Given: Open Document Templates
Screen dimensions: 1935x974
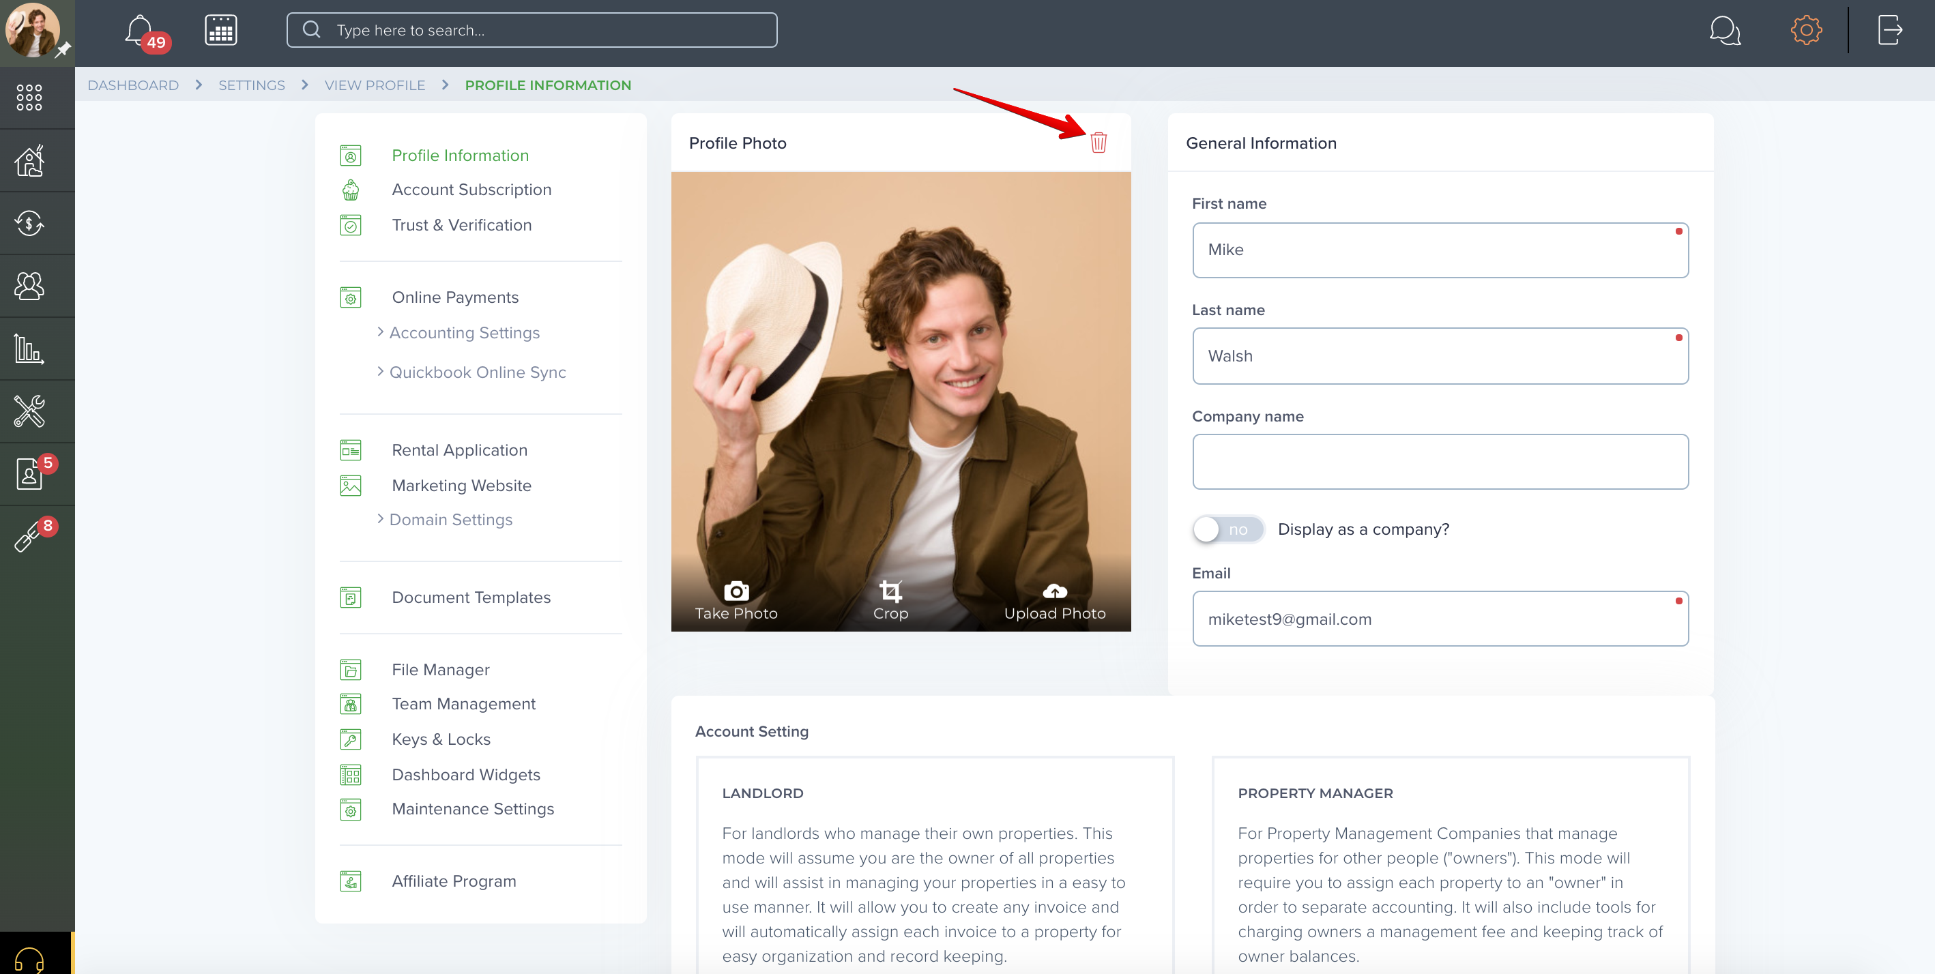Looking at the screenshot, I should [x=471, y=597].
